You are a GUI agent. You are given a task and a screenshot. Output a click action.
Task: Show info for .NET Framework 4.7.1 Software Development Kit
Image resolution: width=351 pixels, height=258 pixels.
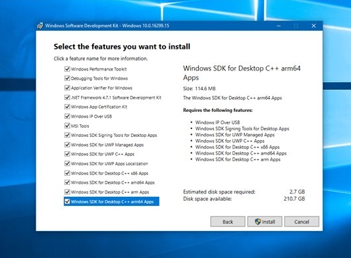(x=116, y=97)
